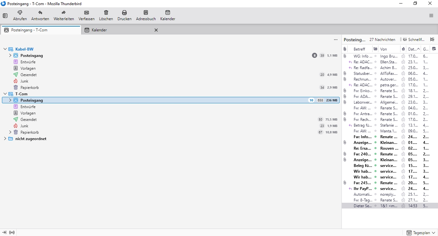This screenshot has height=236, width=438.
Task: Open the message from Manta.1...
Action: tap(390, 131)
